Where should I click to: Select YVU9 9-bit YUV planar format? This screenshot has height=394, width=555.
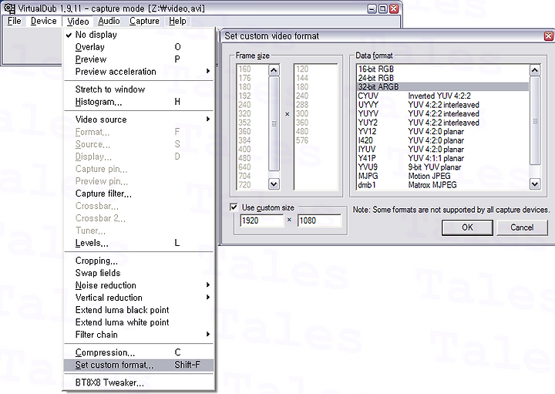[x=442, y=167]
